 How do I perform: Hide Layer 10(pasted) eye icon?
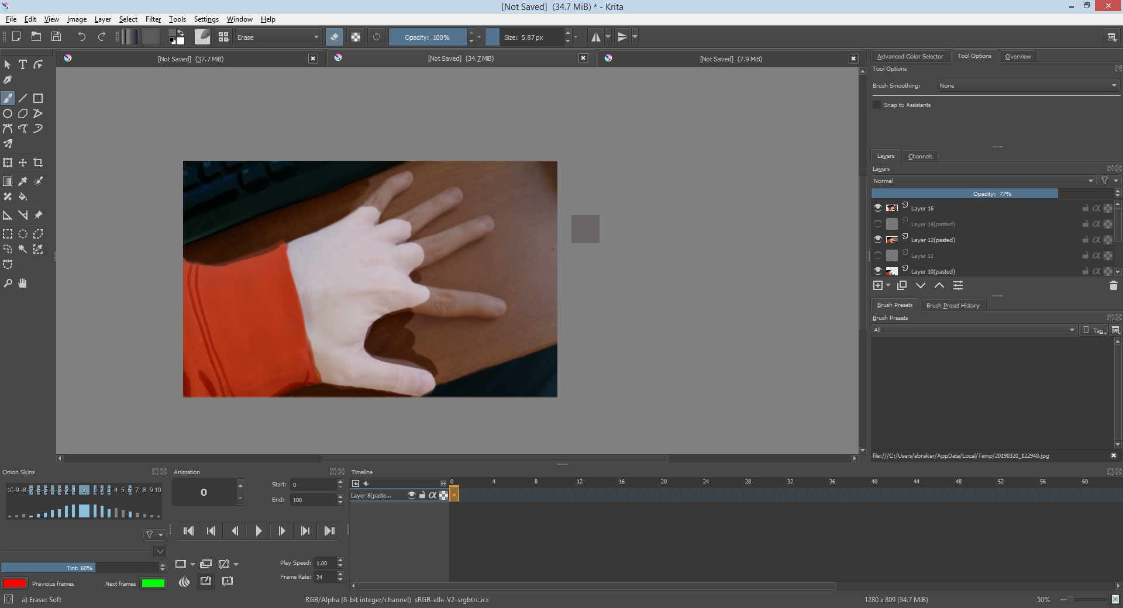(878, 271)
